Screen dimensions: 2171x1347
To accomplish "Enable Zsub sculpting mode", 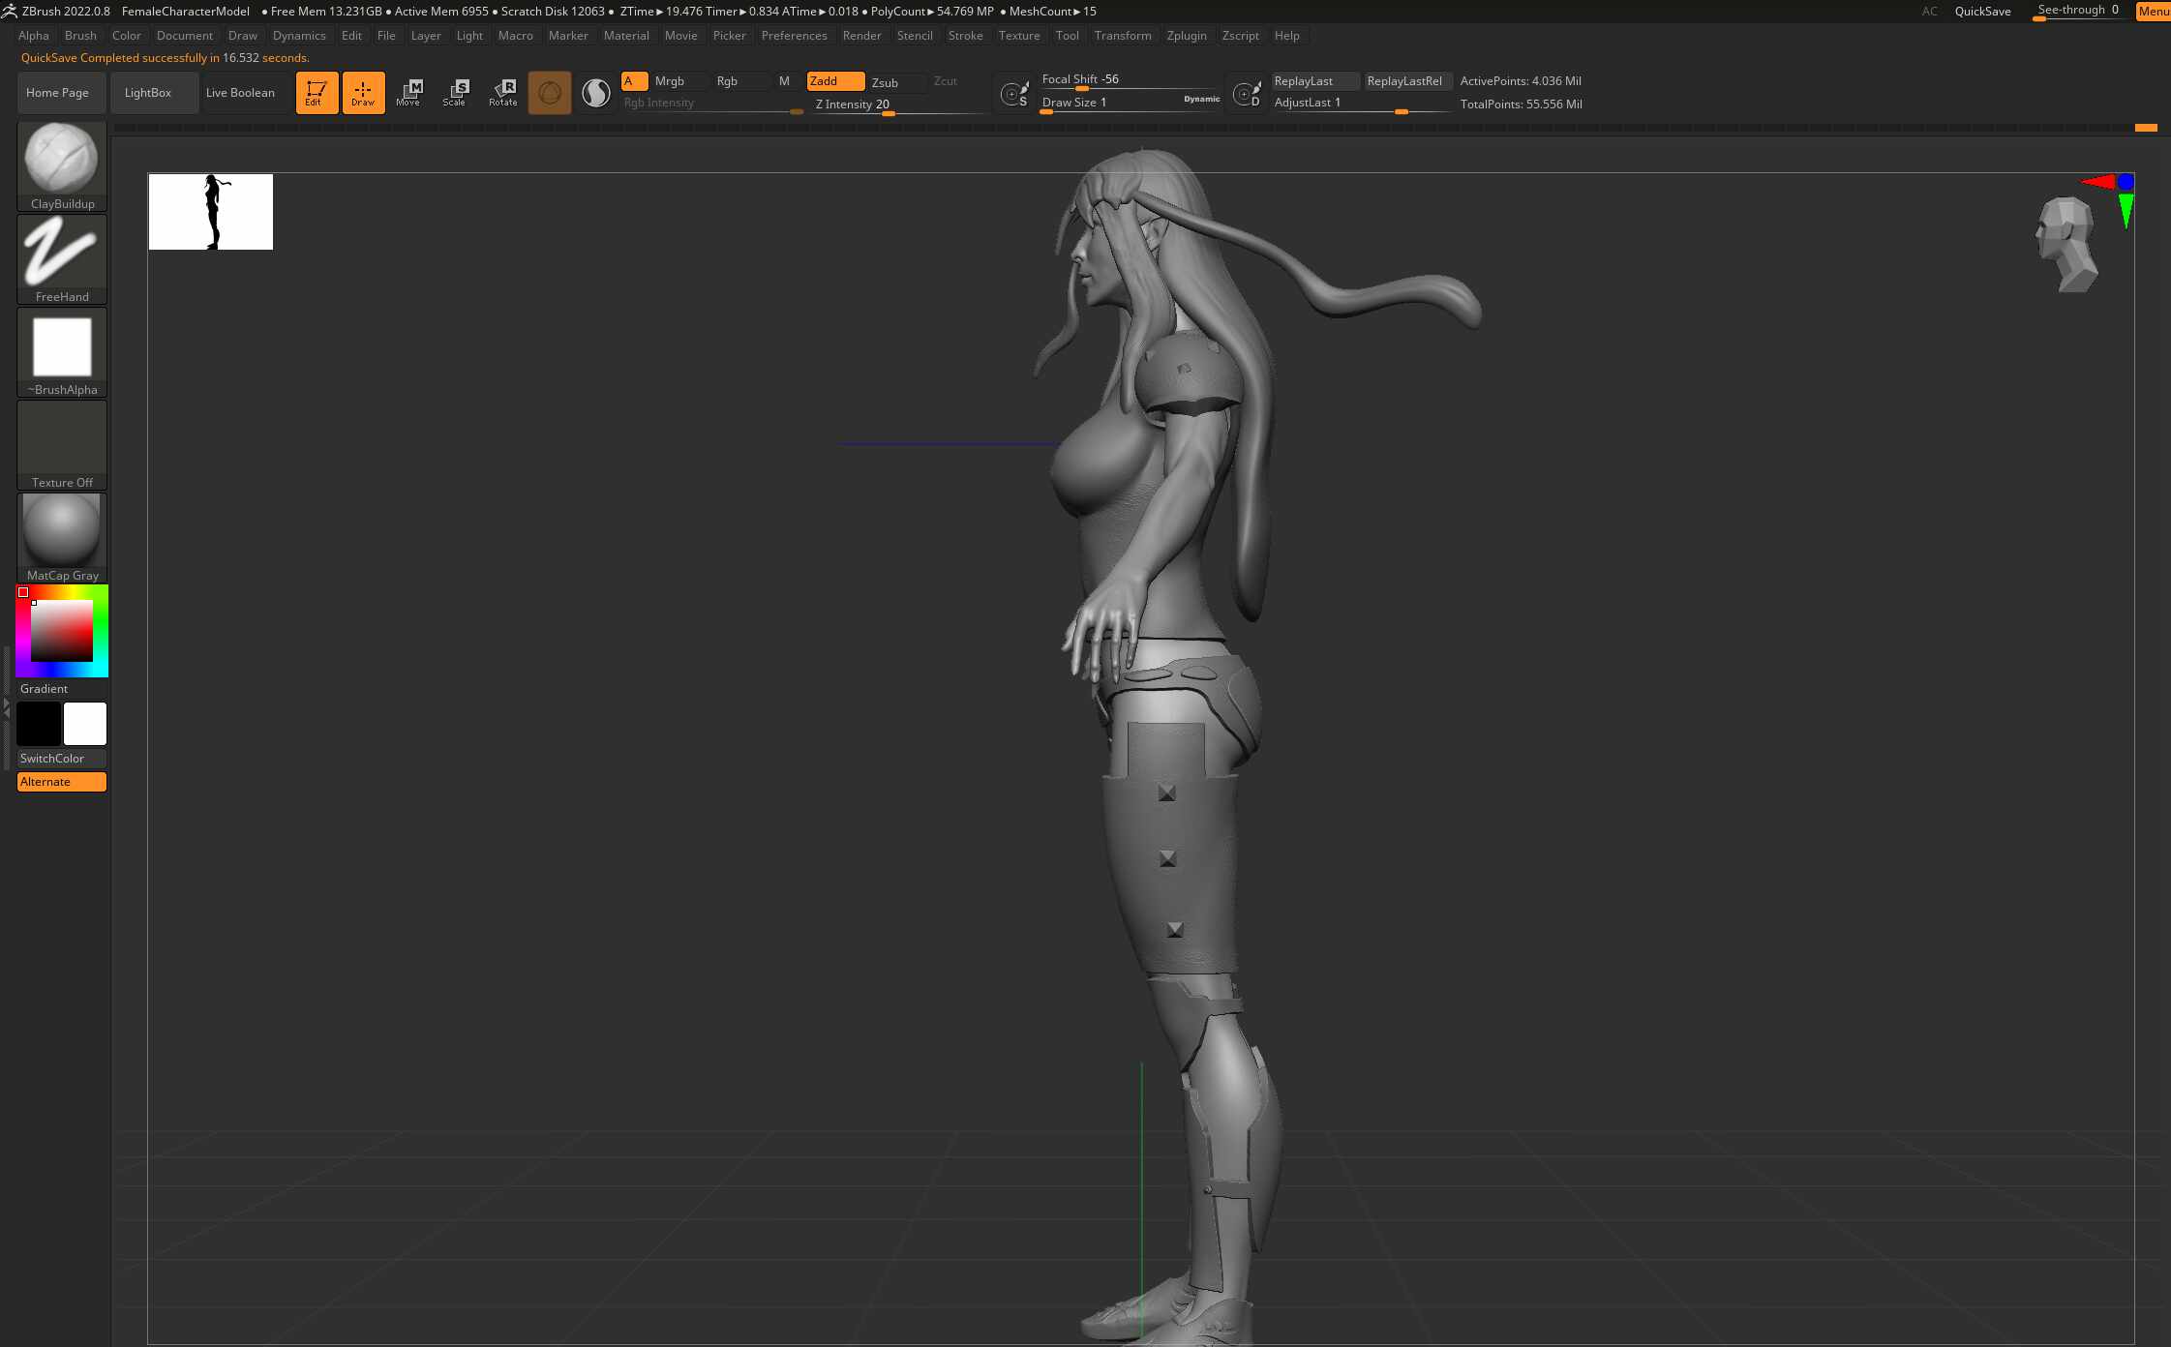I will point(885,82).
